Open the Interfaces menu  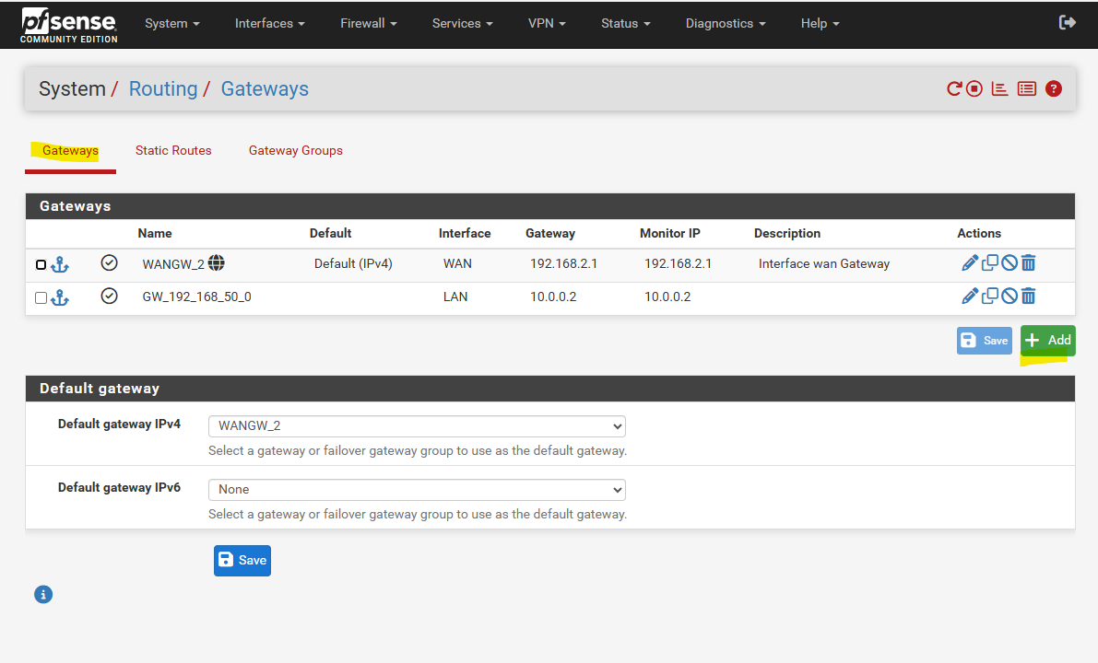(x=269, y=23)
